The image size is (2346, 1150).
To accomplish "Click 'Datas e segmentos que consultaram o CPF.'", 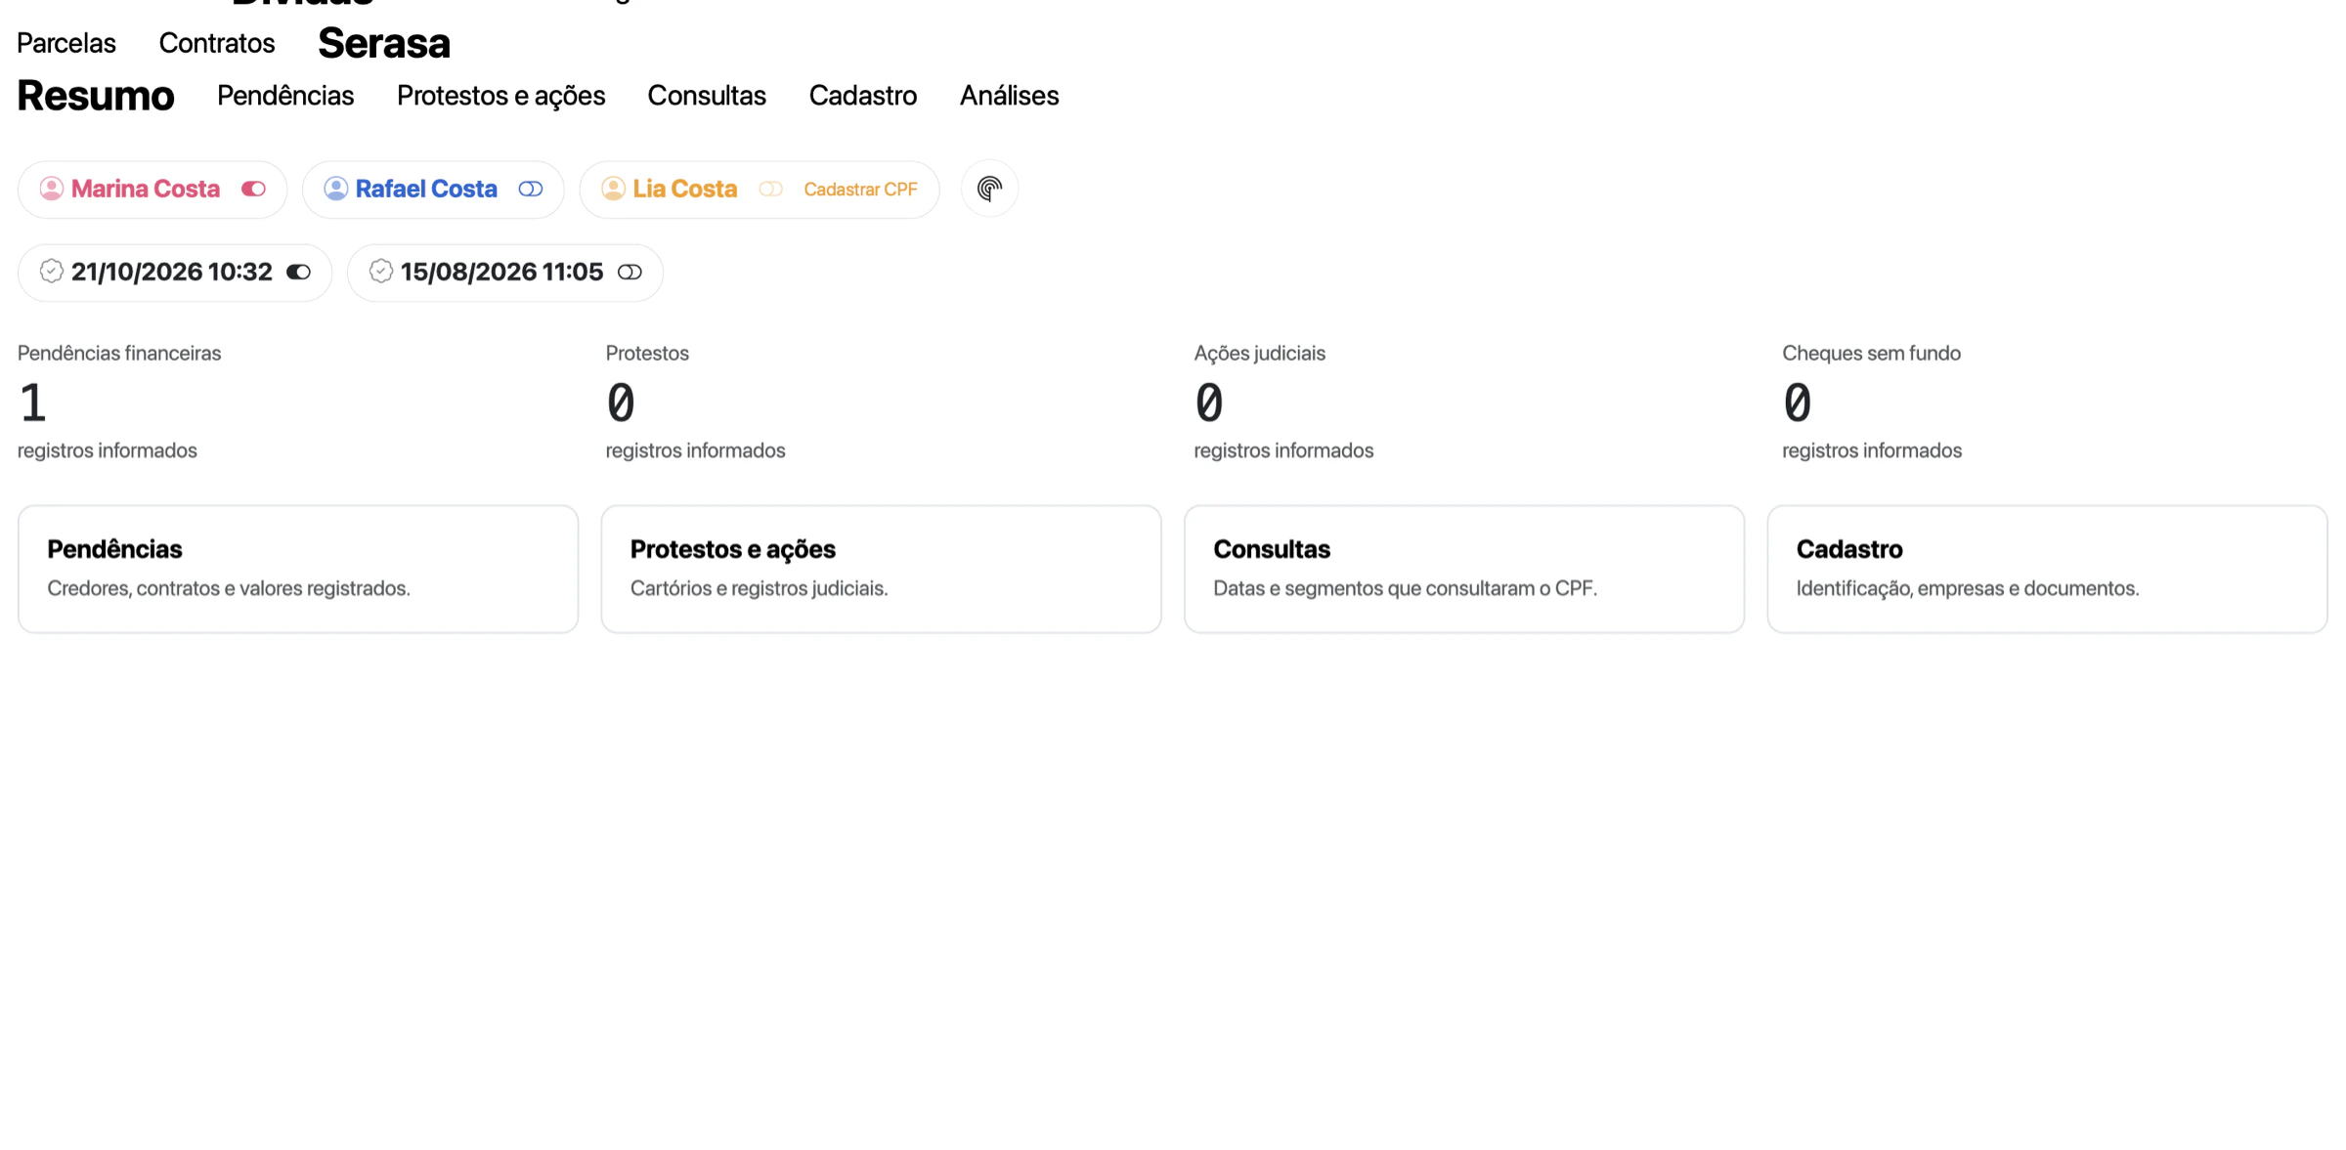I will pos(1406,588).
